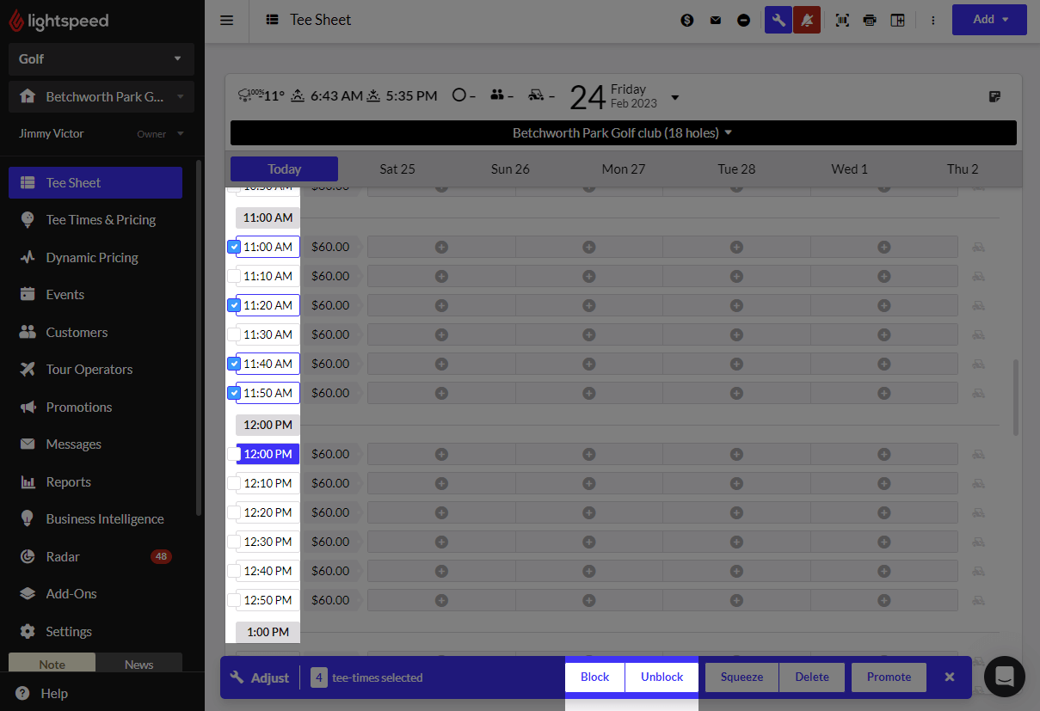The width and height of the screenshot is (1040, 711).
Task: Open the News tab in sidebar
Action: [138, 665]
